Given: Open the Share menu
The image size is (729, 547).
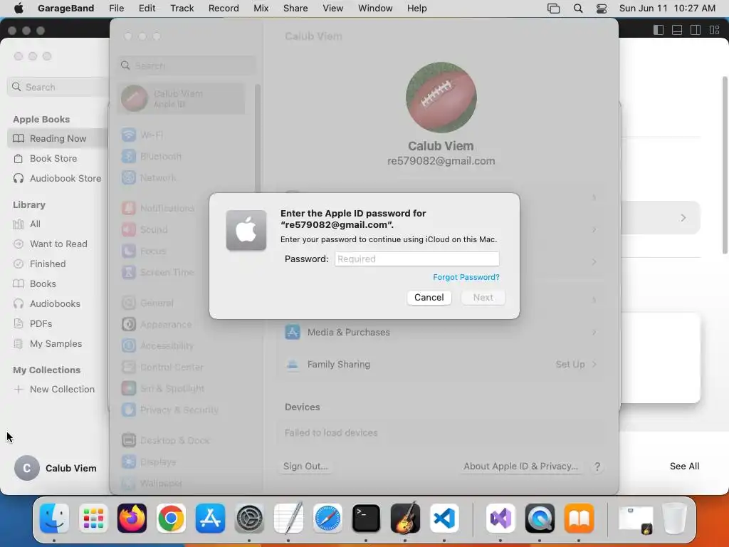Looking at the screenshot, I should tap(295, 9).
